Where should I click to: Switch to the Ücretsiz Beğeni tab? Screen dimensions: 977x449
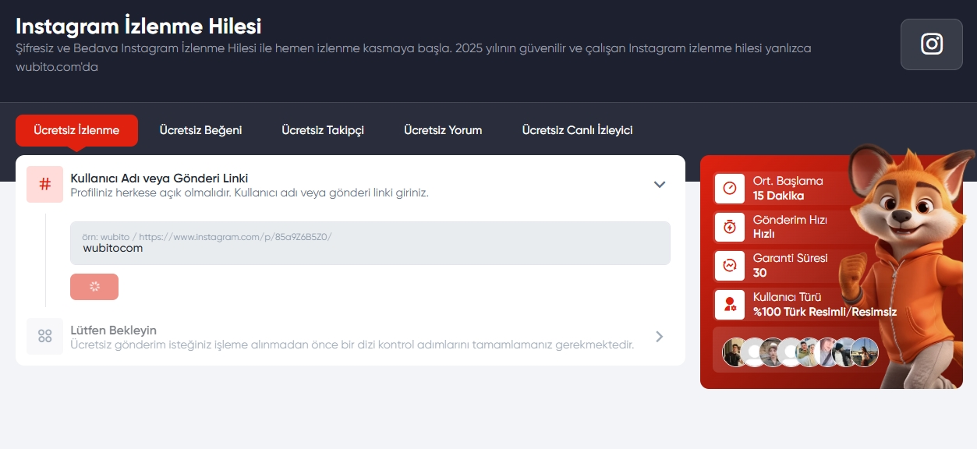pos(201,130)
